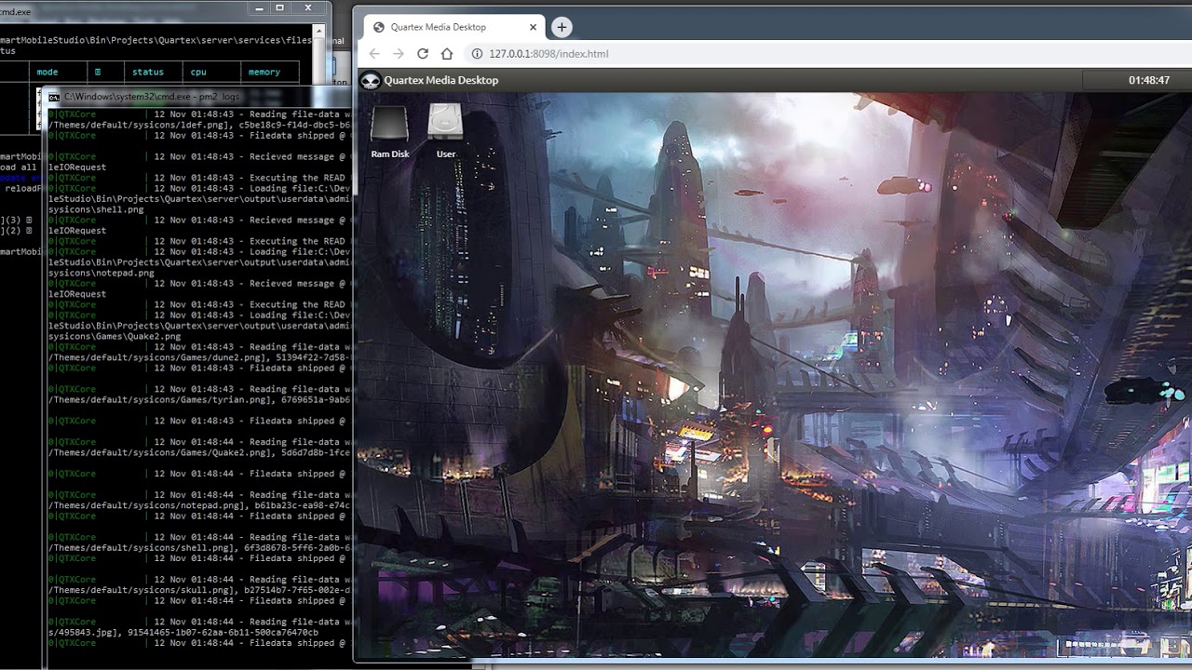Click the log line containing 'sysicons/ldef.png'
The height and width of the screenshot is (670, 1192).
click(x=199, y=125)
